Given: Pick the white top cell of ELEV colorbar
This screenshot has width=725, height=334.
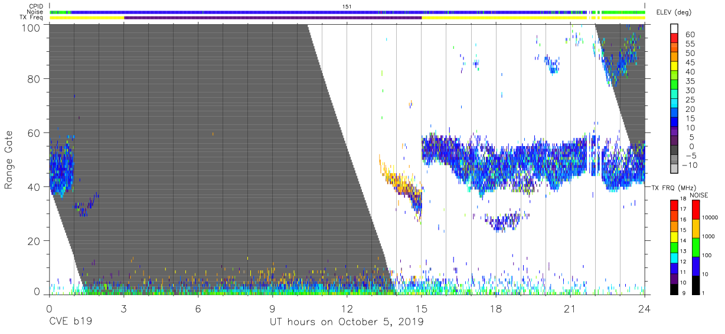Looking at the screenshot, I should 675,28.
